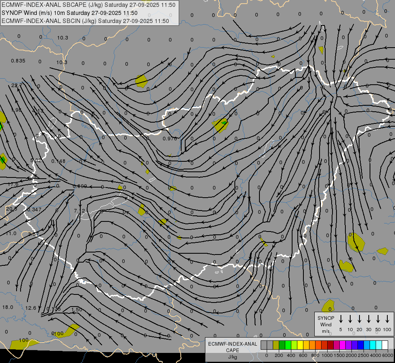Click the white 6000 J/kg CAPE swatch
Viewport: 395px width, 363px height.
(x=385, y=345)
